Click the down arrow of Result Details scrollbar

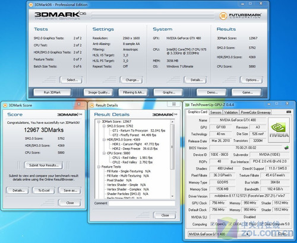[172, 196]
